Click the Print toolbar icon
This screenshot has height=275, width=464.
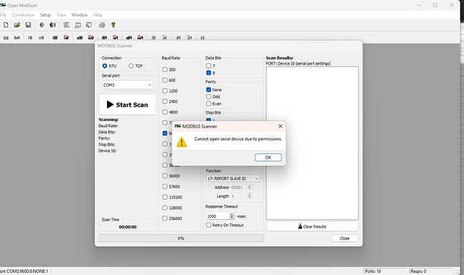(x=103, y=25)
